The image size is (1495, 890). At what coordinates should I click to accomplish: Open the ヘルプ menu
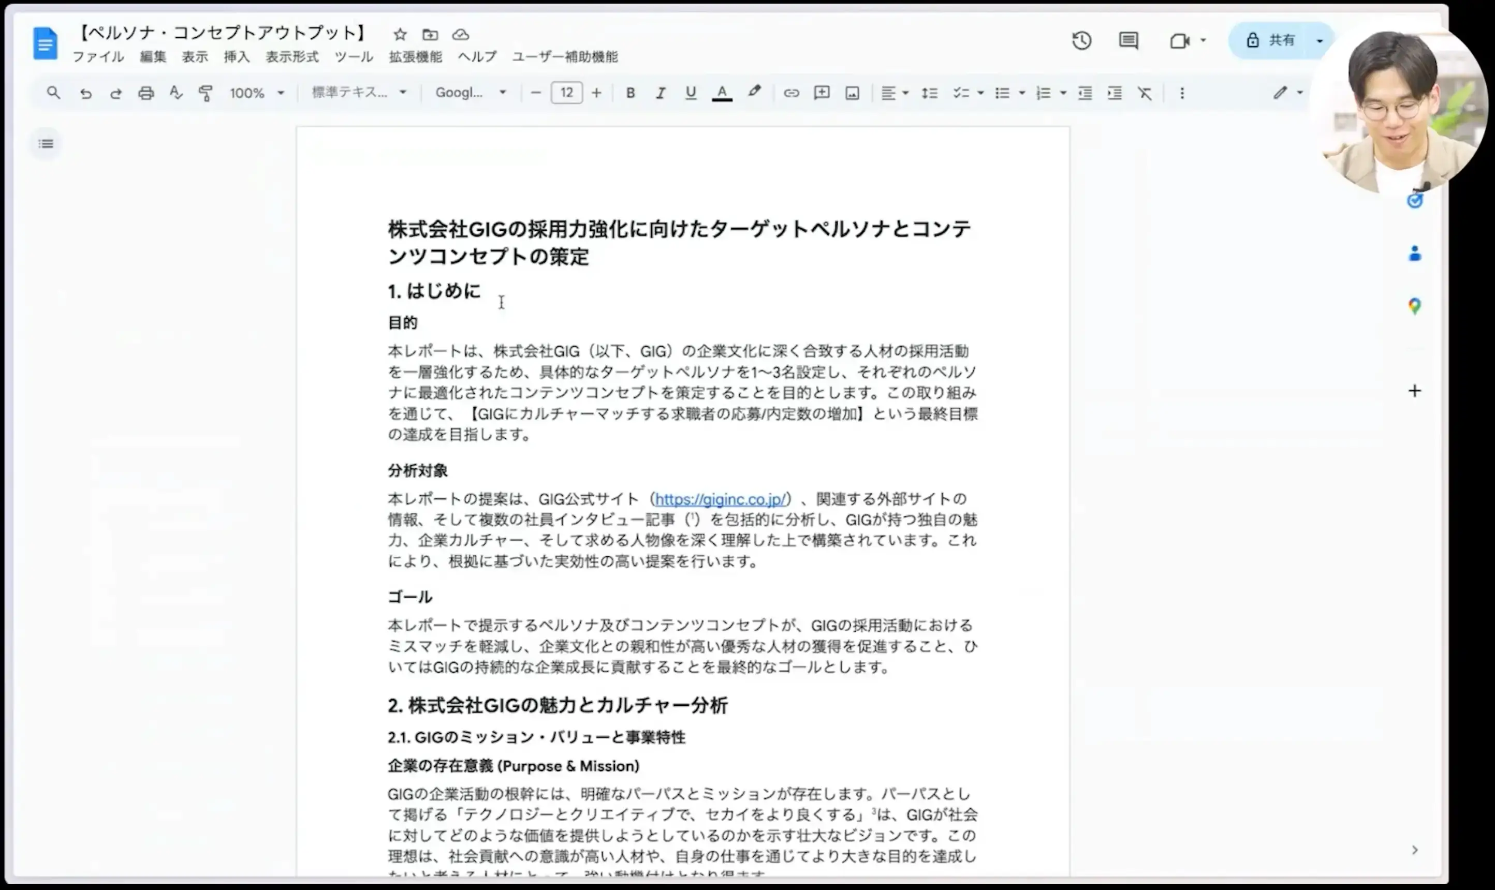pyautogui.click(x=477, y=57)
